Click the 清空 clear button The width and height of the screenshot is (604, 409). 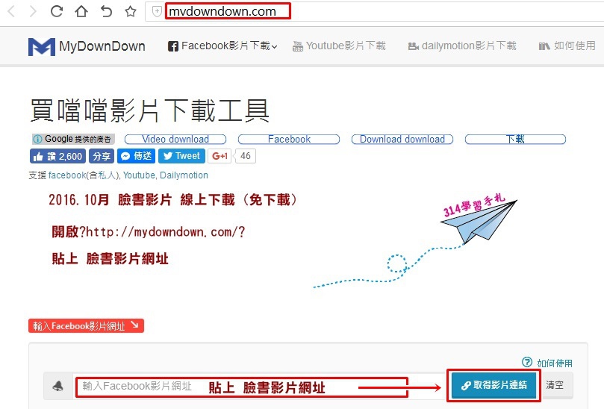(555, 384)
